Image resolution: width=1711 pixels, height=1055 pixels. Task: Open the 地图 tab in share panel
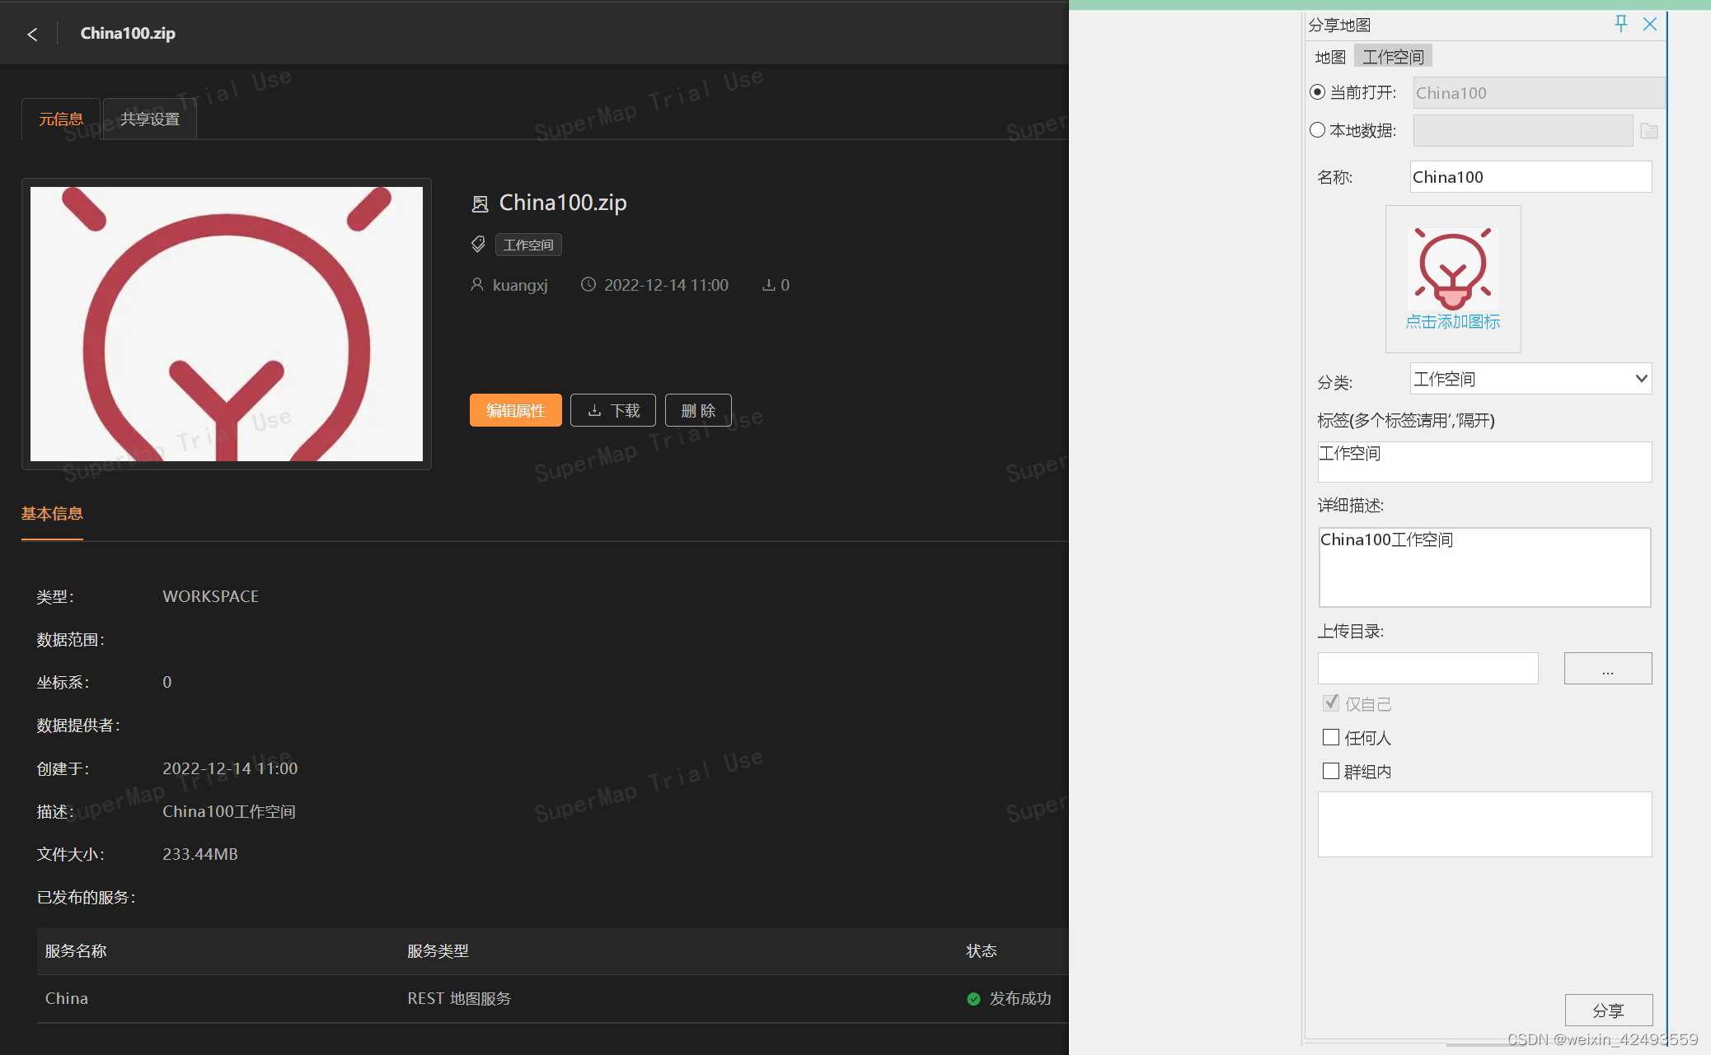point(1330,57)
